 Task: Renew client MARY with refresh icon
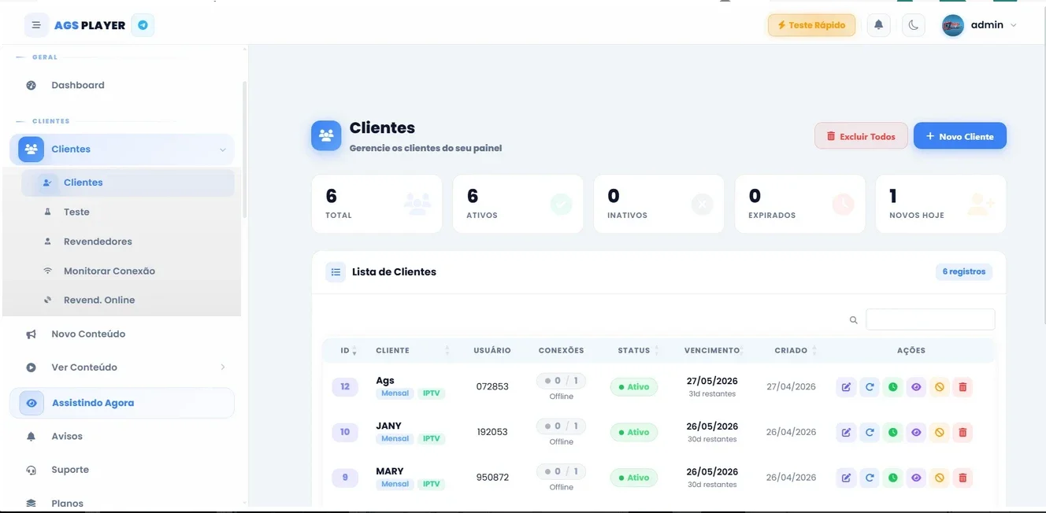[870, 478]
